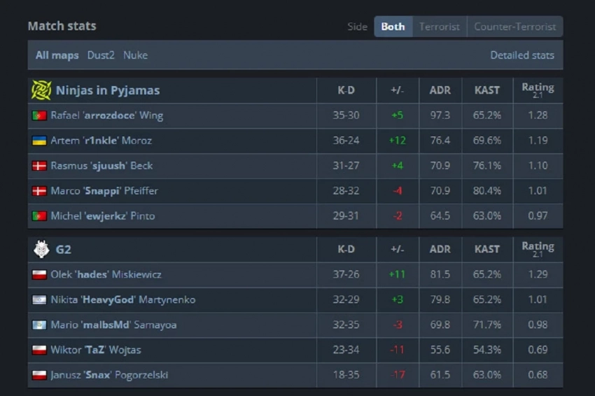595x396 pixels.
Task: Click the Ninjas in Pyjamas team name
Action: tap(108, 90)
